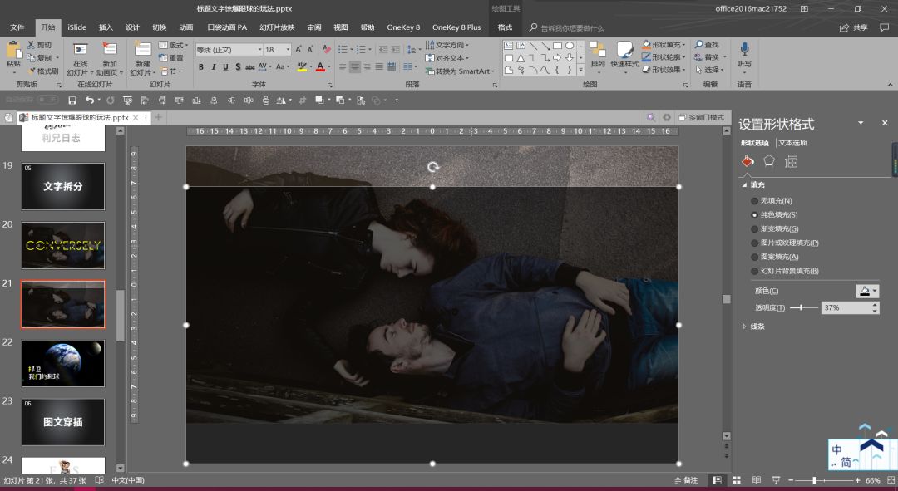898x491 pixels.
Task: Select Picture or texture fill (图片或纹理填充)
Action: 755,243
